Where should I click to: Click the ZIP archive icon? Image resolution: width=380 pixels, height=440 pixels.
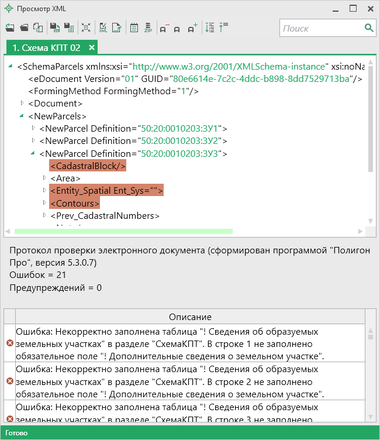[148, 27]
